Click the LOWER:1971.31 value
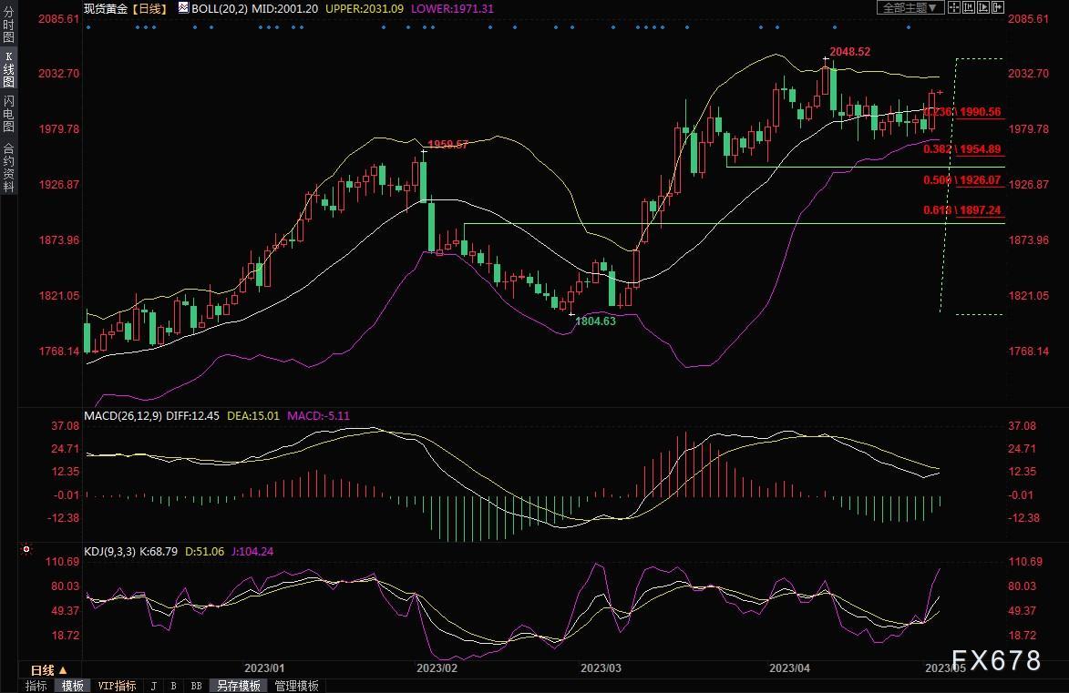Screen dimensions: 1069x693 pyautogui.click(x=452, y=9)
